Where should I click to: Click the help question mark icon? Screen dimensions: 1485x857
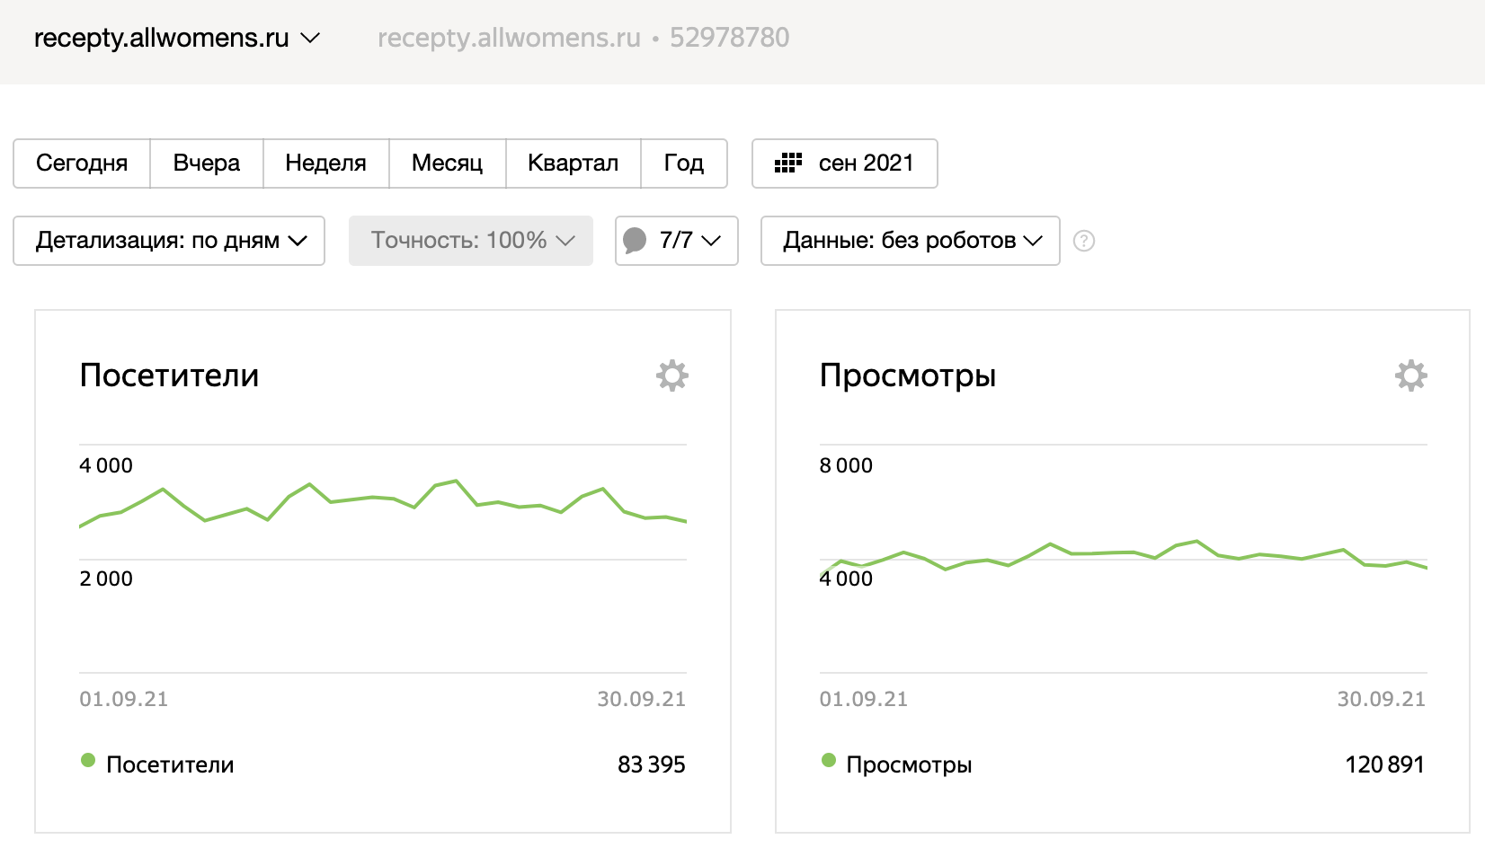coord(1084,241)
